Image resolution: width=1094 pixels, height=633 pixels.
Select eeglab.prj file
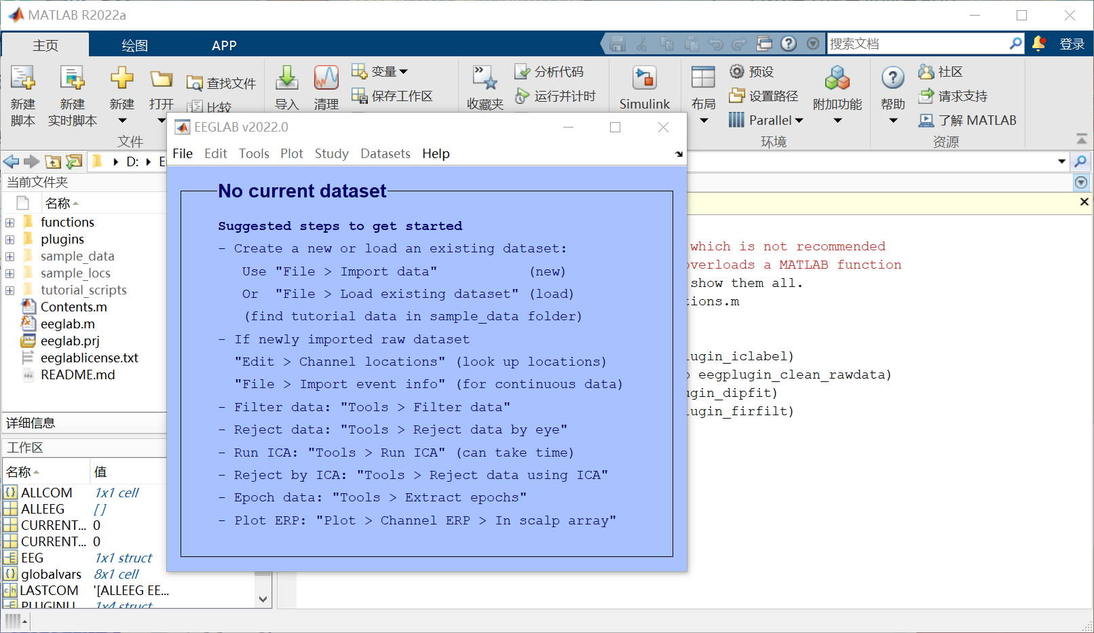coord(70,341)
